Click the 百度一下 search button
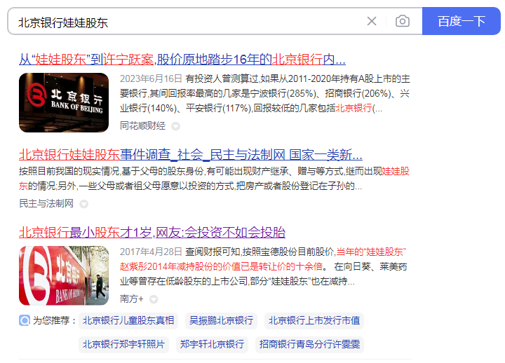Screen dimensions: 505x363 [x=462, y=21]
